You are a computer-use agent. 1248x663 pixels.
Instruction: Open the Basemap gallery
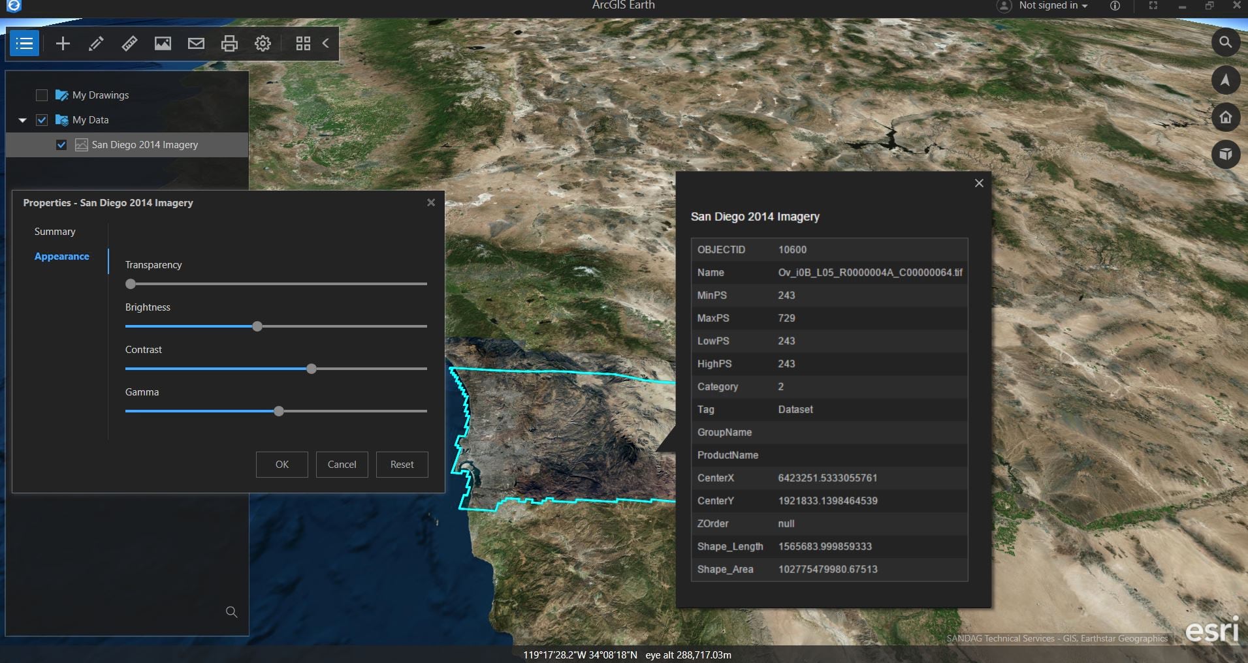[x=163, y=44]
